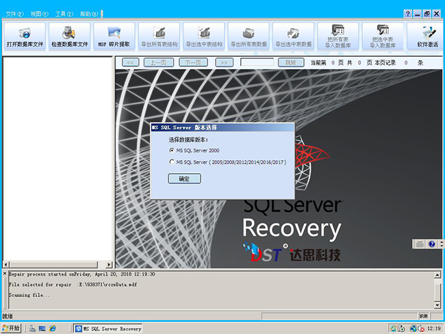Viewport: 445px width, 334px height.
Task: Click log panel scrollbar down arrow
Action: [437, 305]
